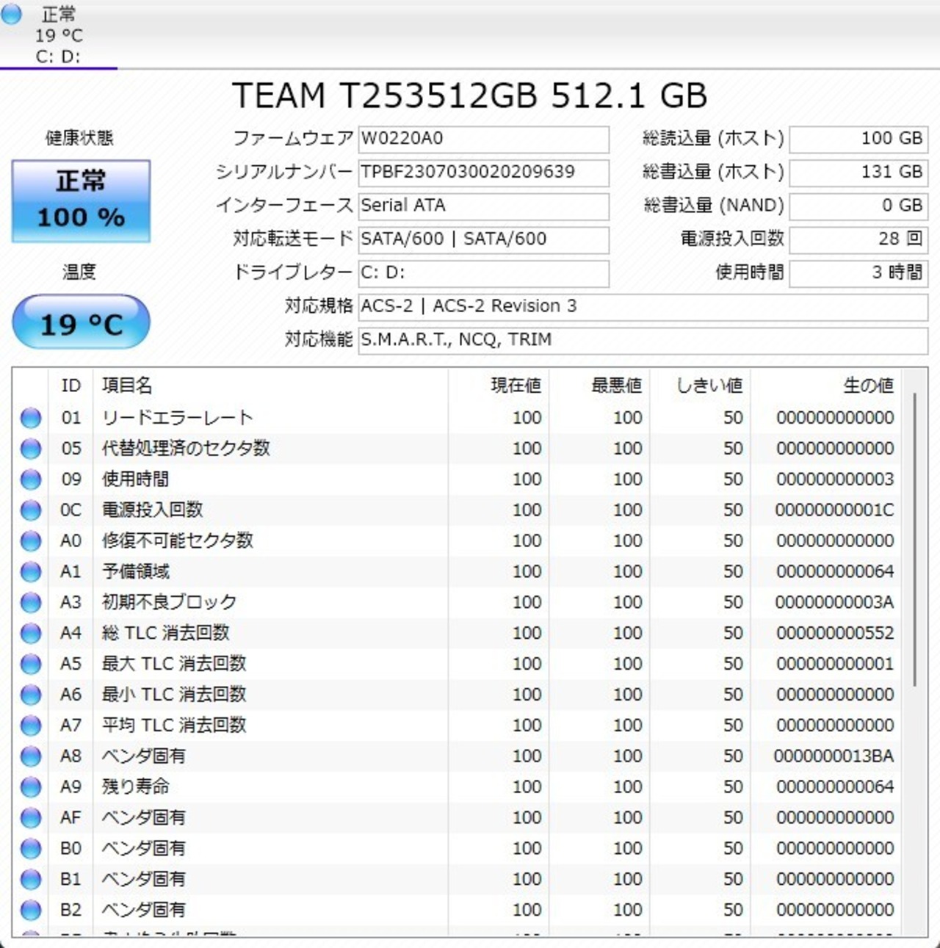This screenshot has width=940, height=948.
Task: Click status circle beside 使用時間 row 09
Action: tap(31, 480)
